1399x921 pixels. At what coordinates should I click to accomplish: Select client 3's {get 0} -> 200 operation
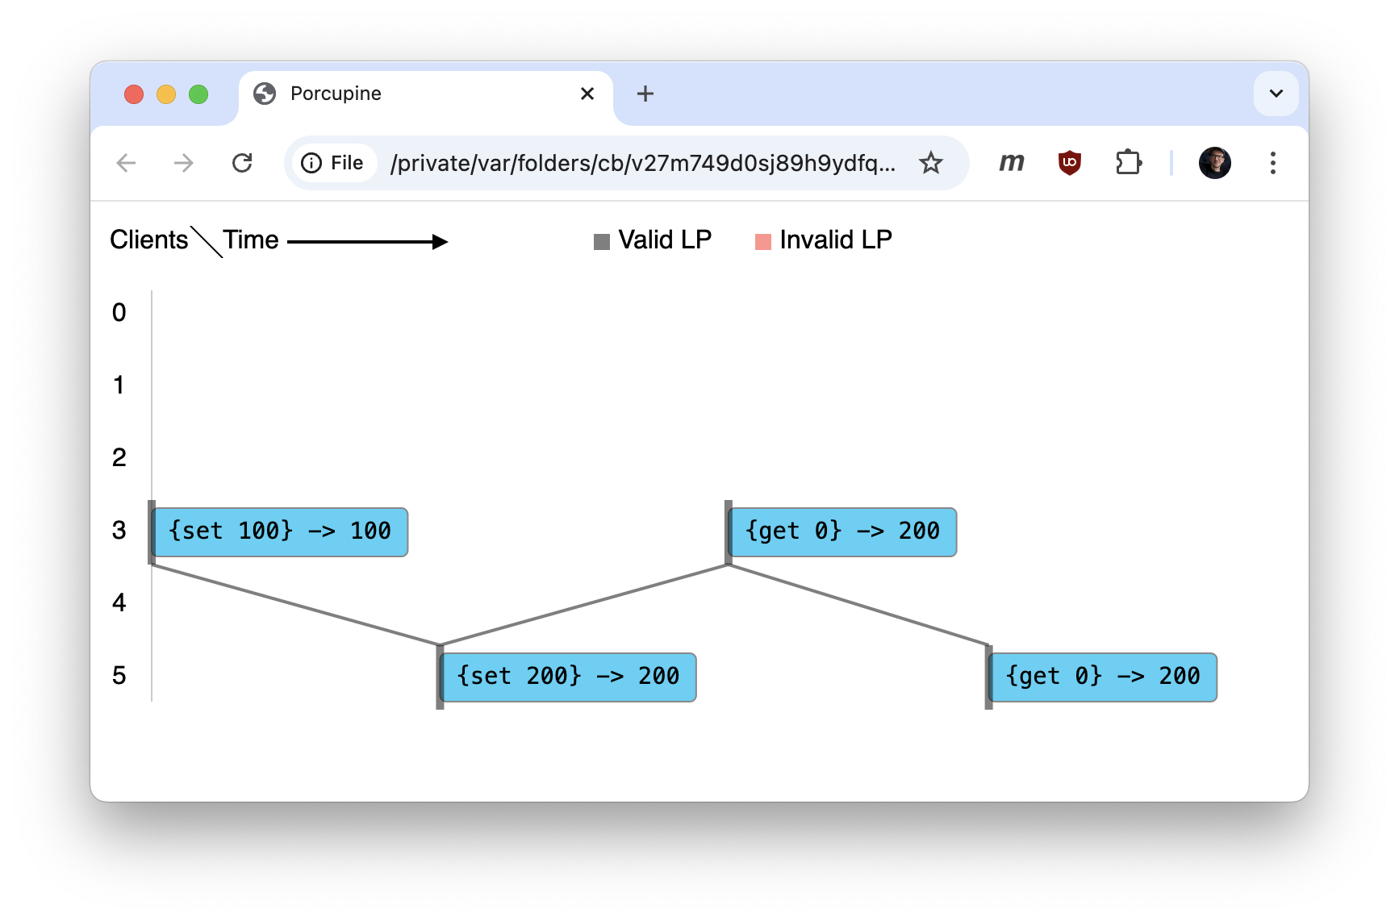843,532
